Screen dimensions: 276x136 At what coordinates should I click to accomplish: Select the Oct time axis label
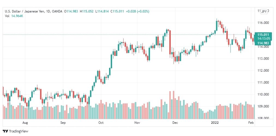[101, 123]
